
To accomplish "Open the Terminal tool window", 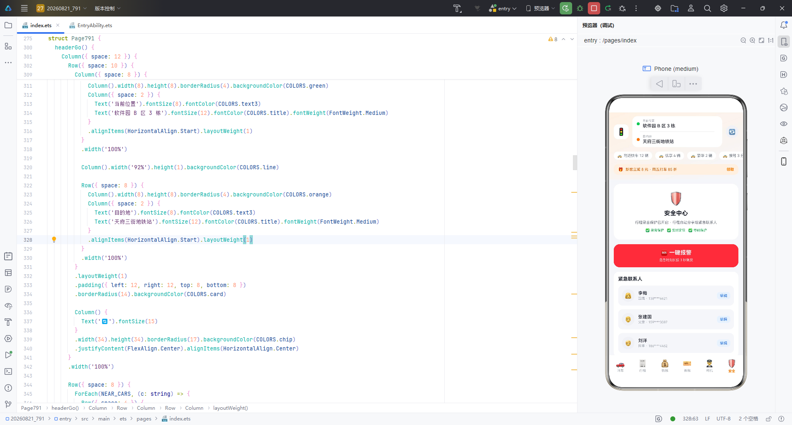I will [x=8, y=371].
